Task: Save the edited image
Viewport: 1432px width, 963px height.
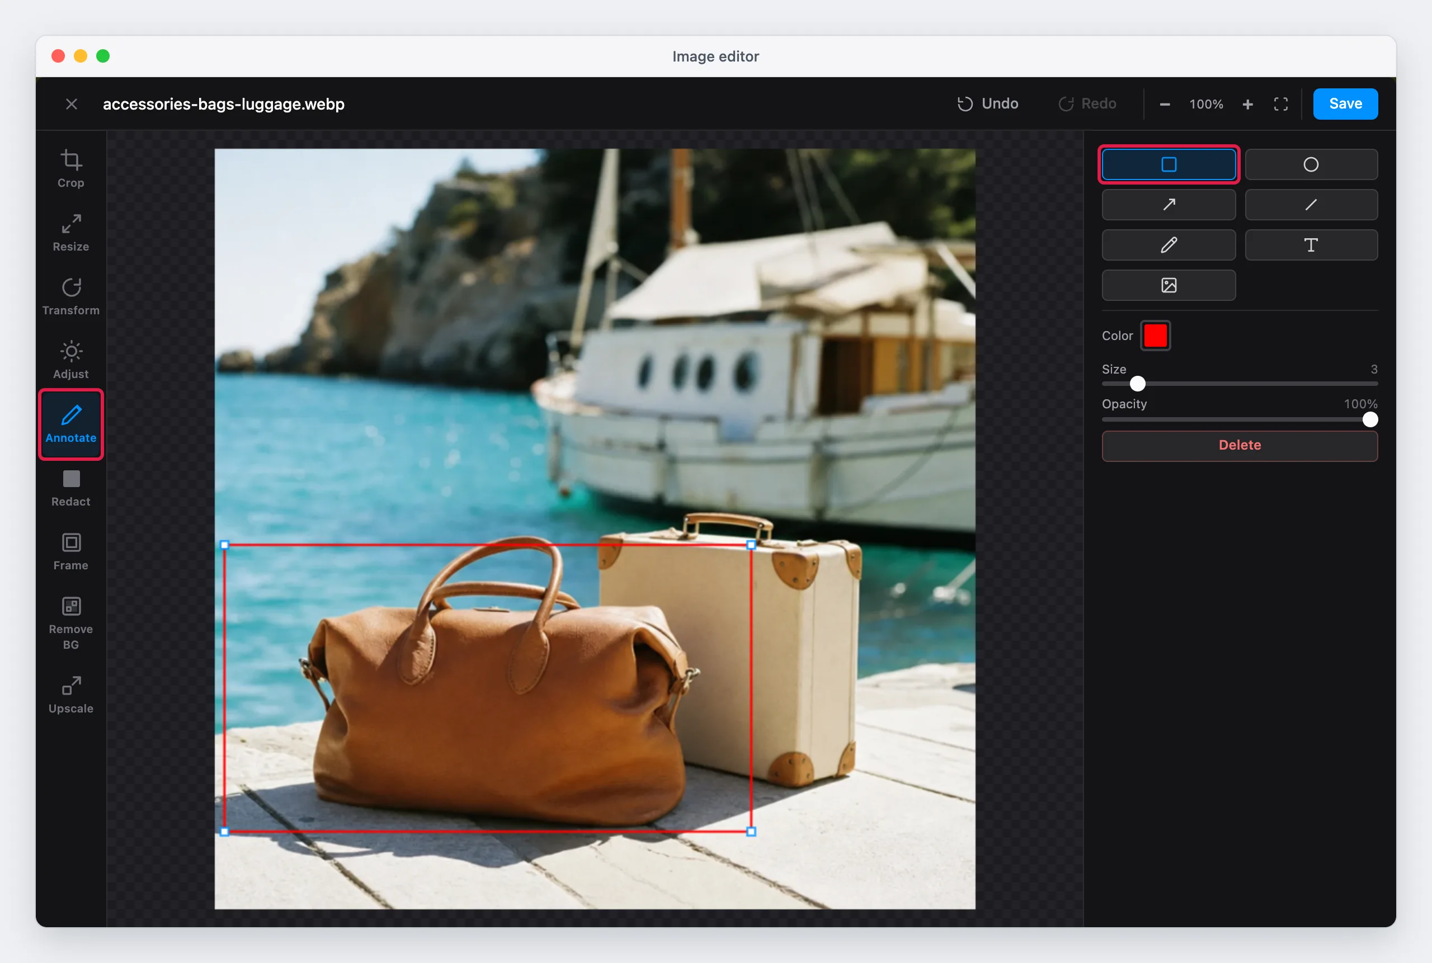Action: 1345,104
